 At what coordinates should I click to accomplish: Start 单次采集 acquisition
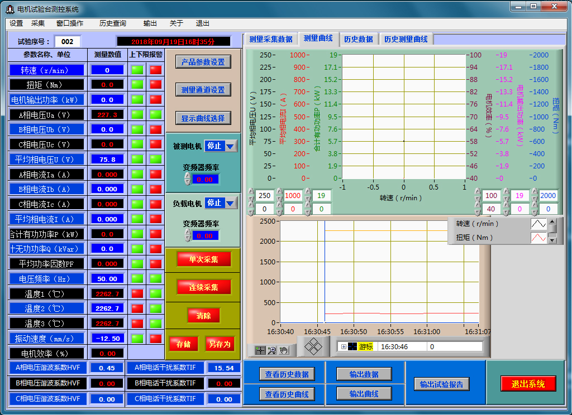pyautogui.click(x=203, y=259)
